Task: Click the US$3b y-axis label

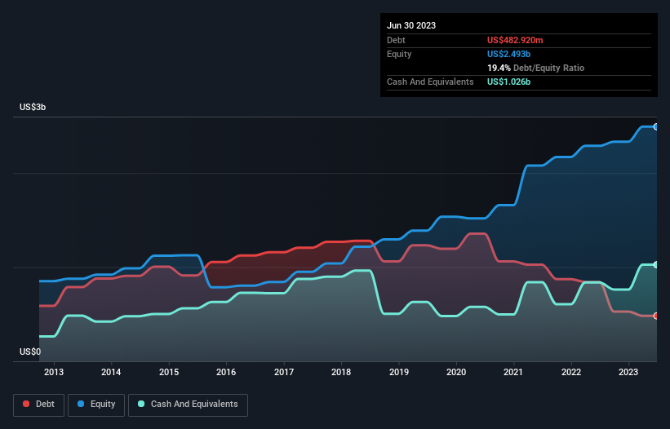Action: (x=33, y=107)
